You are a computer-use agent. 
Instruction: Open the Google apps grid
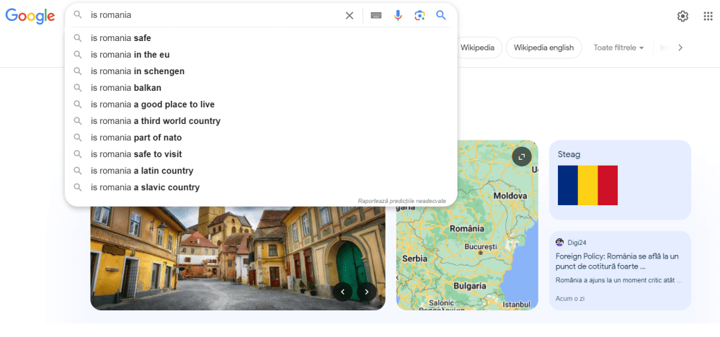708,16
